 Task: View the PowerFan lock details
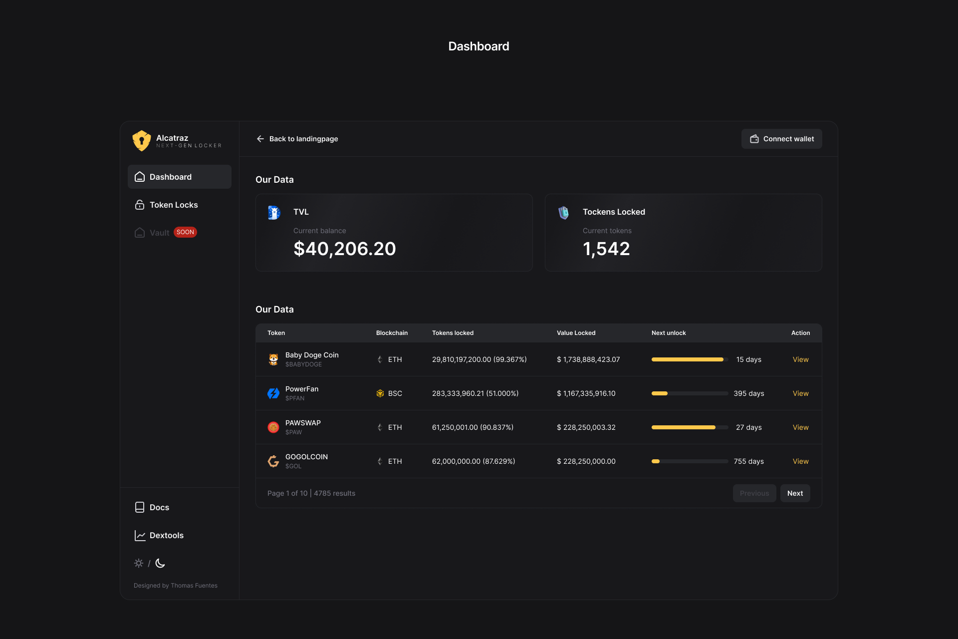pos(801,393)
